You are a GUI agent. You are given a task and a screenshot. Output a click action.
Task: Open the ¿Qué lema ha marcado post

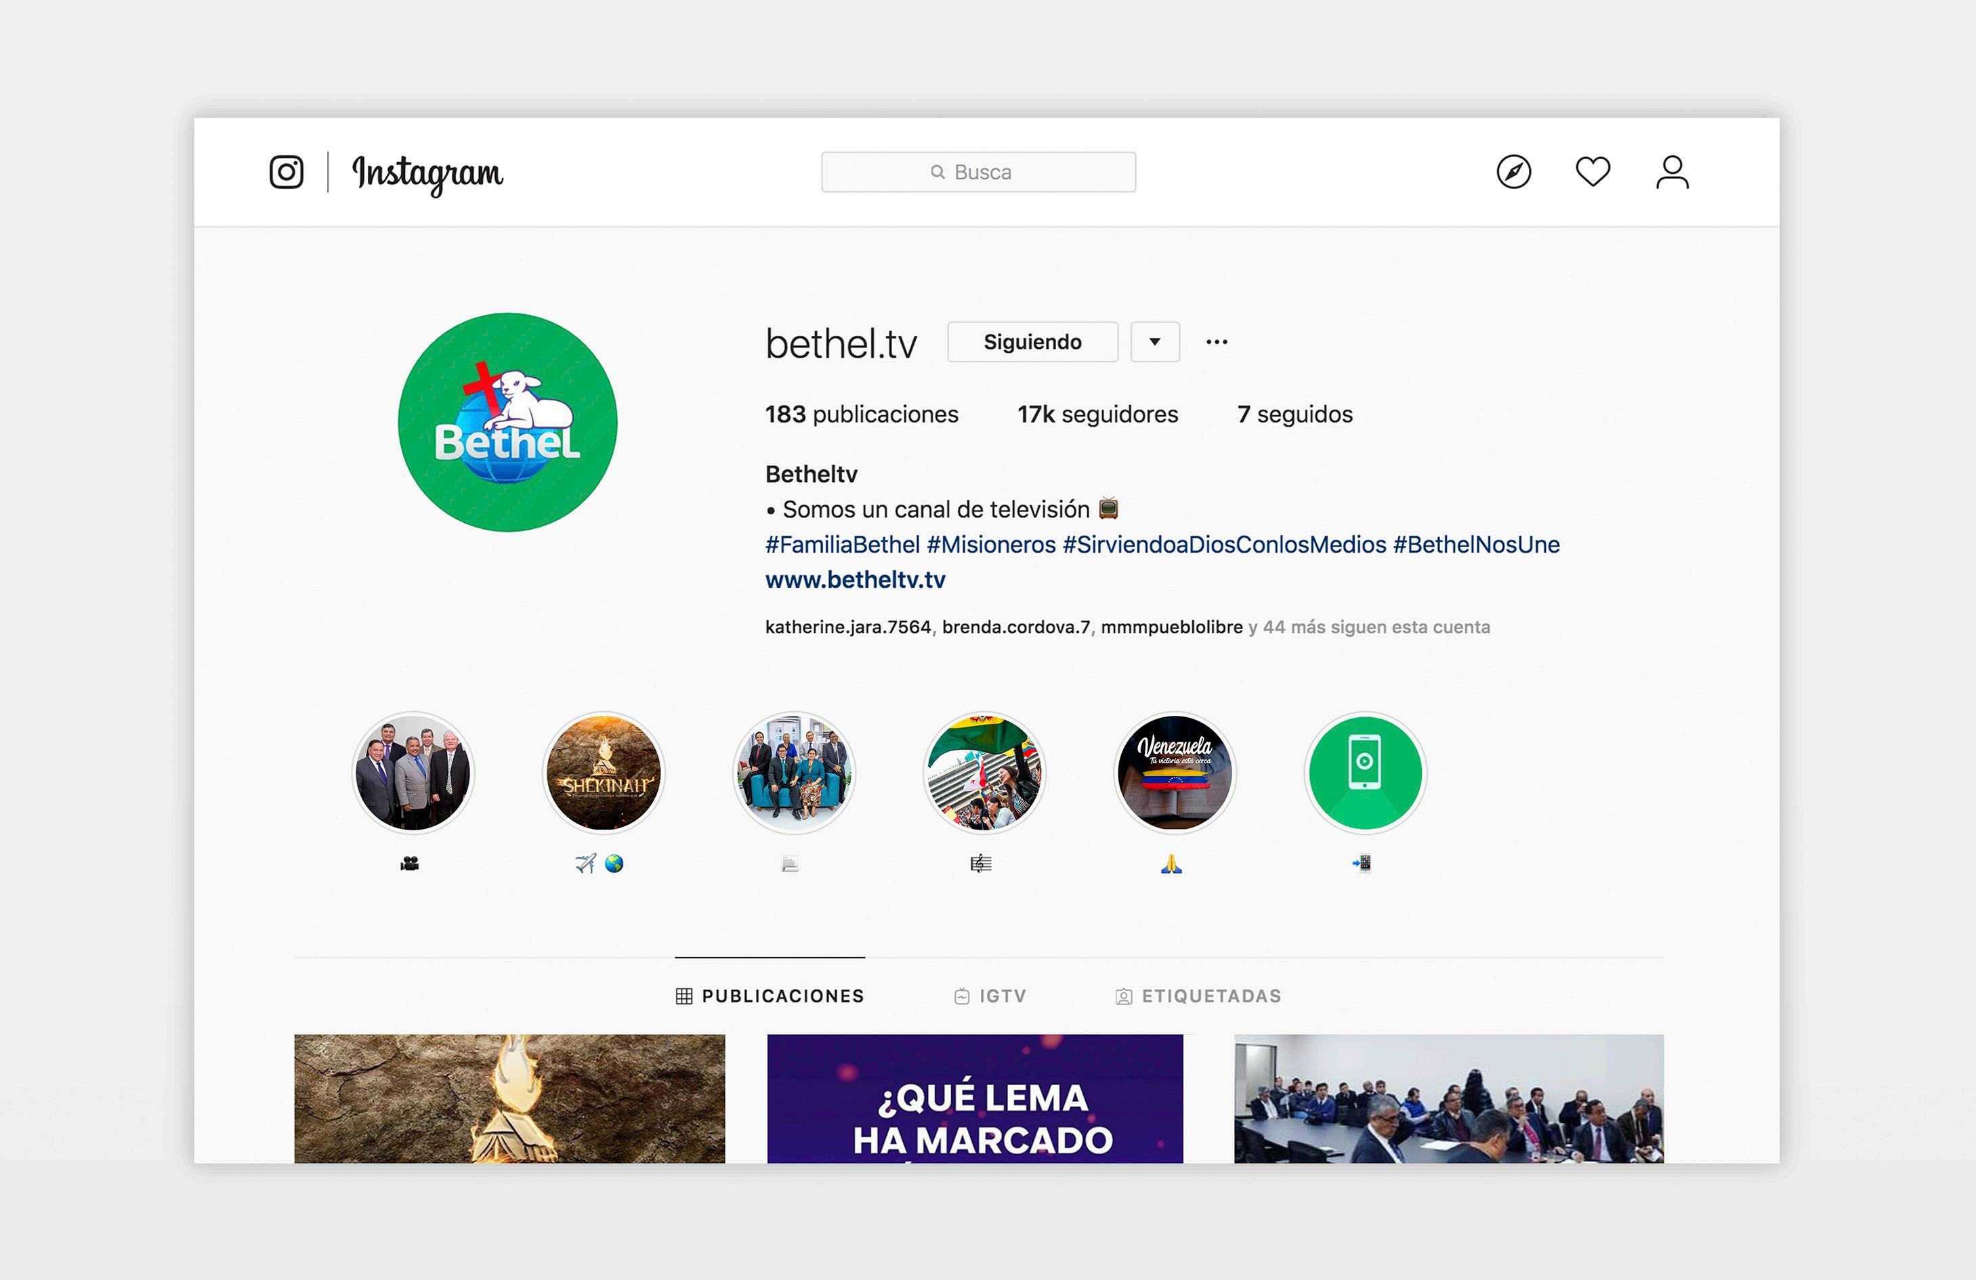coord(975,1097)
